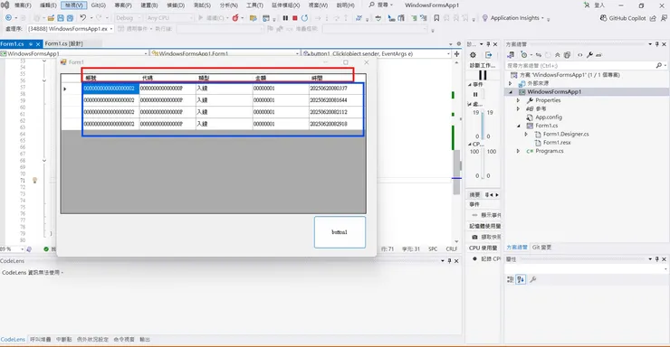This screenshot has height=347, width=670.
Task: Pause debugging with the Break All icon
Action: (x=285, y=18)
